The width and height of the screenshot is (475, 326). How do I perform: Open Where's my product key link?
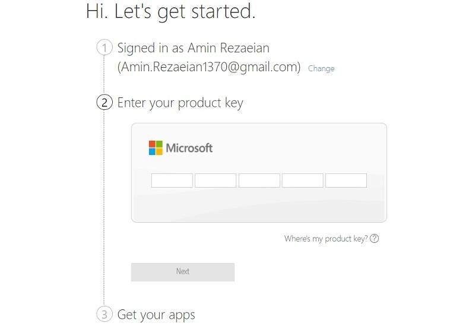tap(325, 239)
